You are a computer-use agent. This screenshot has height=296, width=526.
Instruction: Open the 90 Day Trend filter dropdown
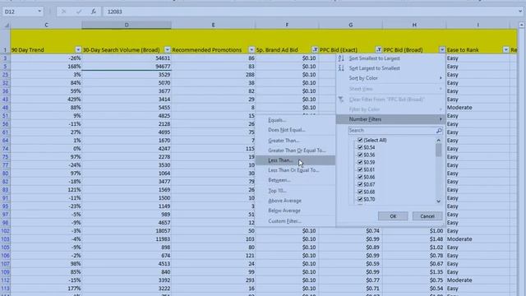click(x=78, y=50)
